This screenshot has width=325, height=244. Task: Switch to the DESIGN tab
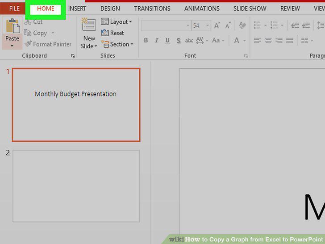click(110, 8)
